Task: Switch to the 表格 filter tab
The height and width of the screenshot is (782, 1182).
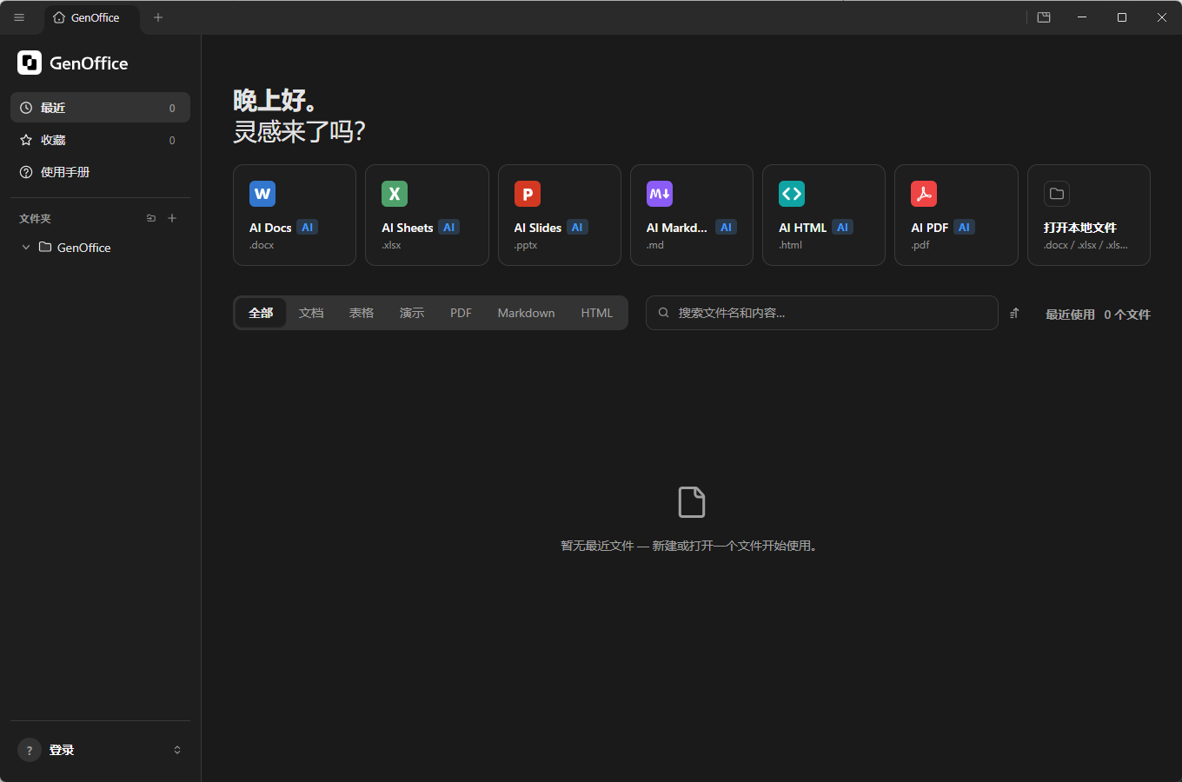Action: pos(362,313)
